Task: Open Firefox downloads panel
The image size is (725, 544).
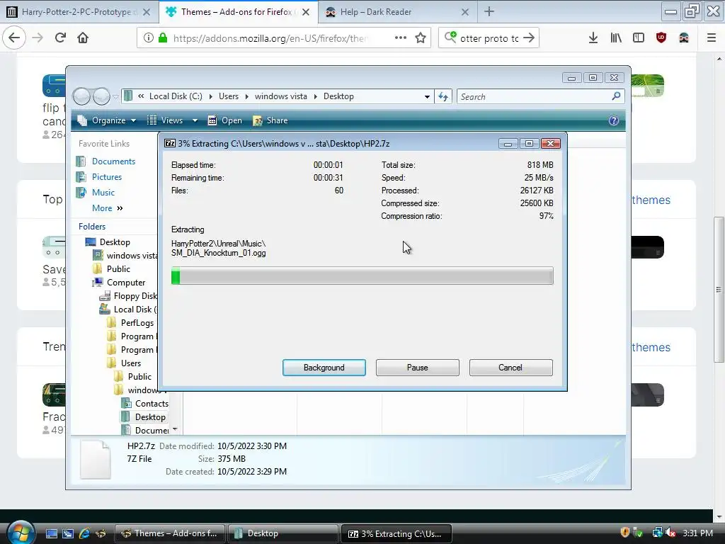Action: coord(593,38)
